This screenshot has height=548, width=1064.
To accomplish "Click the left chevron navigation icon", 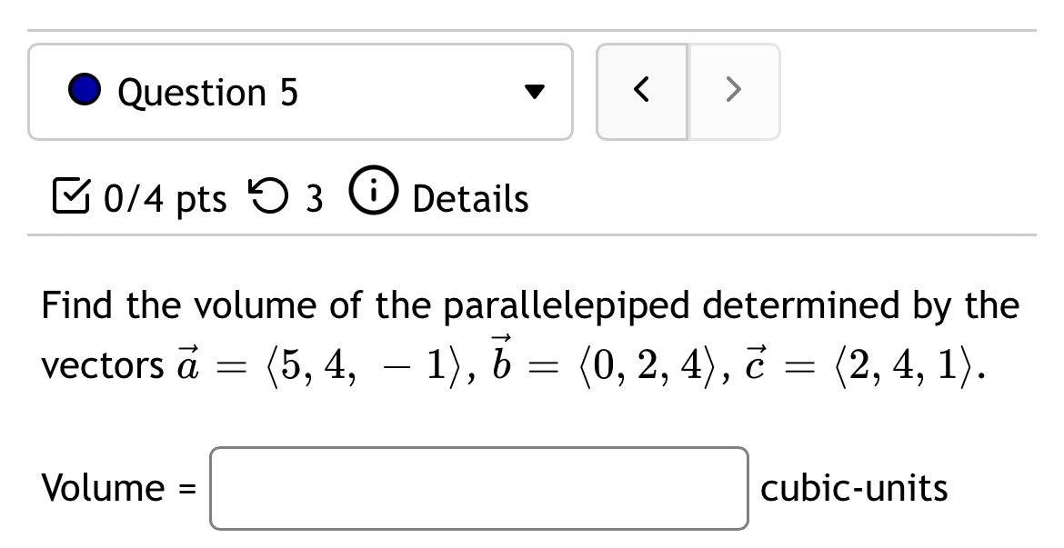I will click(x=641, y=91).
